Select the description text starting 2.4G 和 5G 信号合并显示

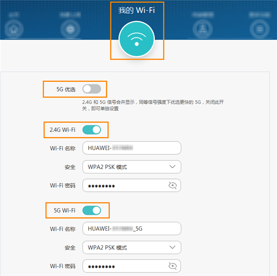pyautogui.click(x=153, y=105)
